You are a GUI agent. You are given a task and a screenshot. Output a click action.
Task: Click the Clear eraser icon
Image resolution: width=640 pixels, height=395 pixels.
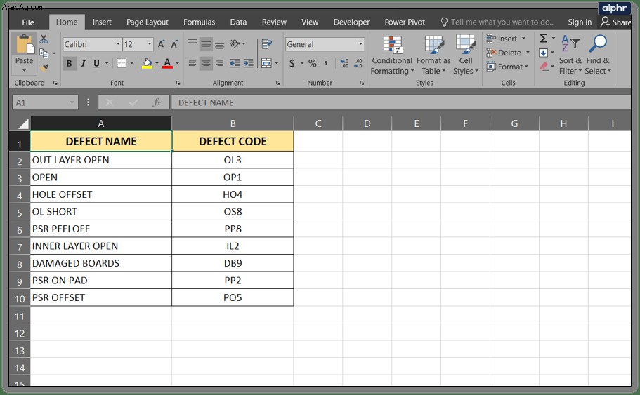(x=544, y=67)
